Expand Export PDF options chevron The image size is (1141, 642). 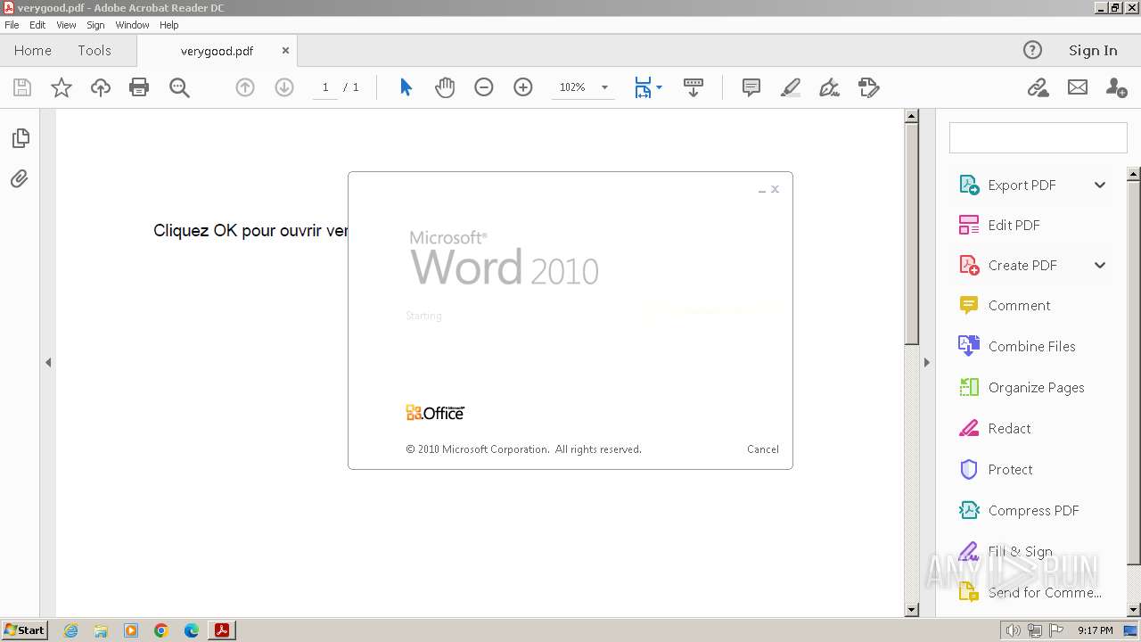[1100, 185]
